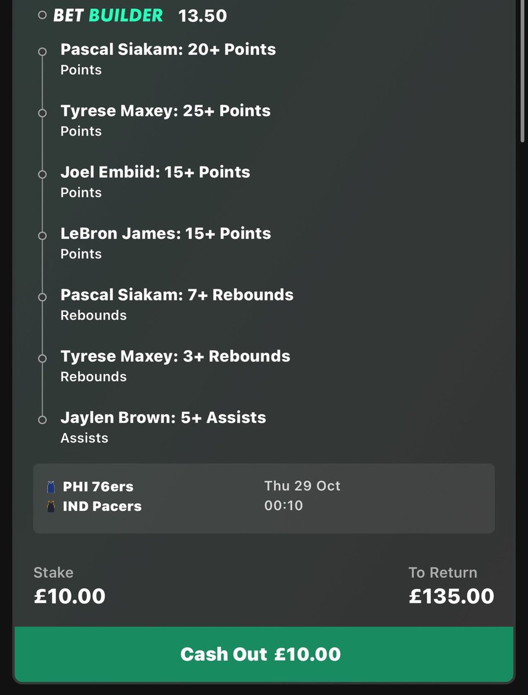528x695 pixels.
Task: Select the Joel Embiid: 15+ Points selection
Action: pyautogui.click(x=155, y=182)
